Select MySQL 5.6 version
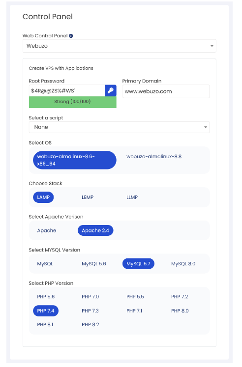 pos(94,264)
